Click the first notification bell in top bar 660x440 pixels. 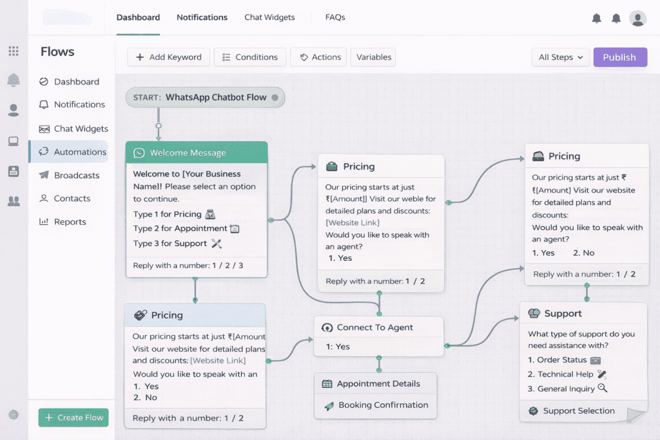pyautogui.click(x=596, y=18)
